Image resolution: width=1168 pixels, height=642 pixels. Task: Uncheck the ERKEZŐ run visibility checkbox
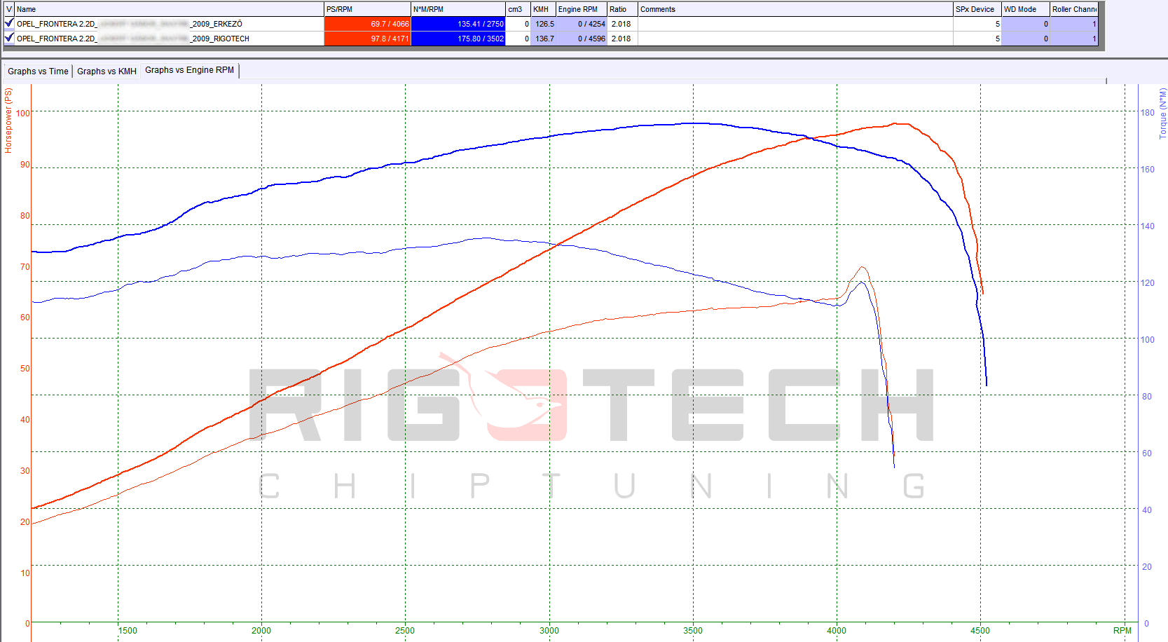click(x=9, y=23)
